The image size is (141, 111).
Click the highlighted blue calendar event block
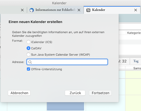tap(65, 106)
